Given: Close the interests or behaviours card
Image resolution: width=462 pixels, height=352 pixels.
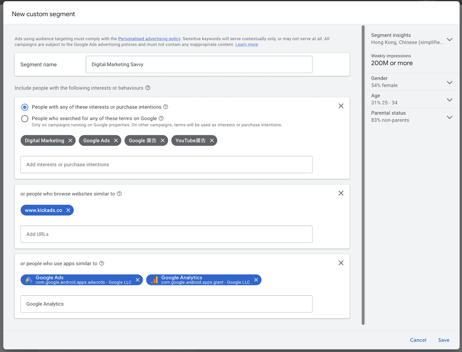Looking at the screenshot, I should 341,106.
